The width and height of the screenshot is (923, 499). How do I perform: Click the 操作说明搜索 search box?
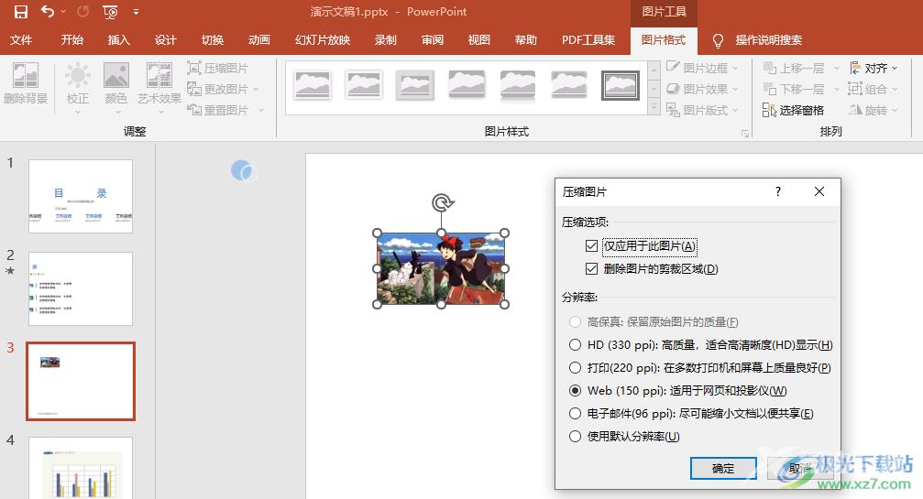pyautogui.click(x=768, y=40)
